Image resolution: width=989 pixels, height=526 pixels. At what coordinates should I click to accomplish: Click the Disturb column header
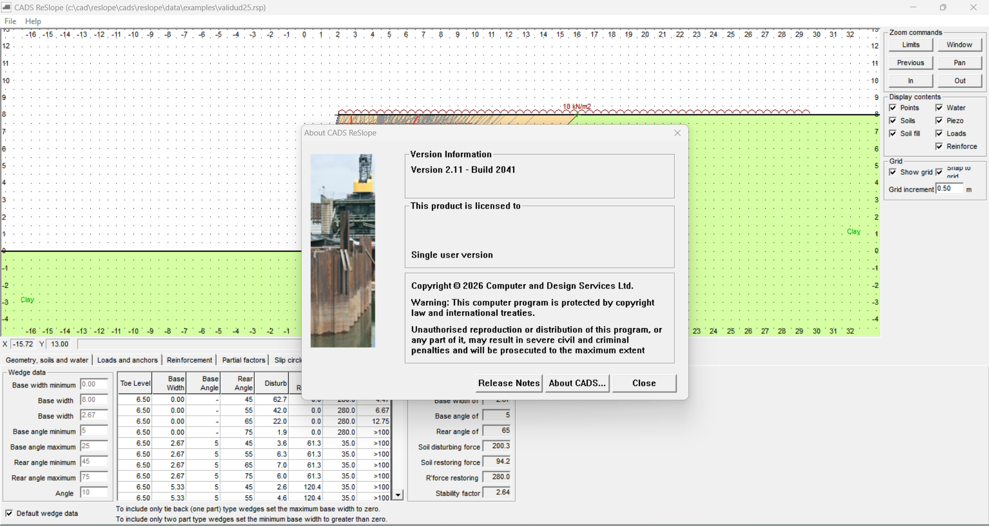click(x=272, y=383)
